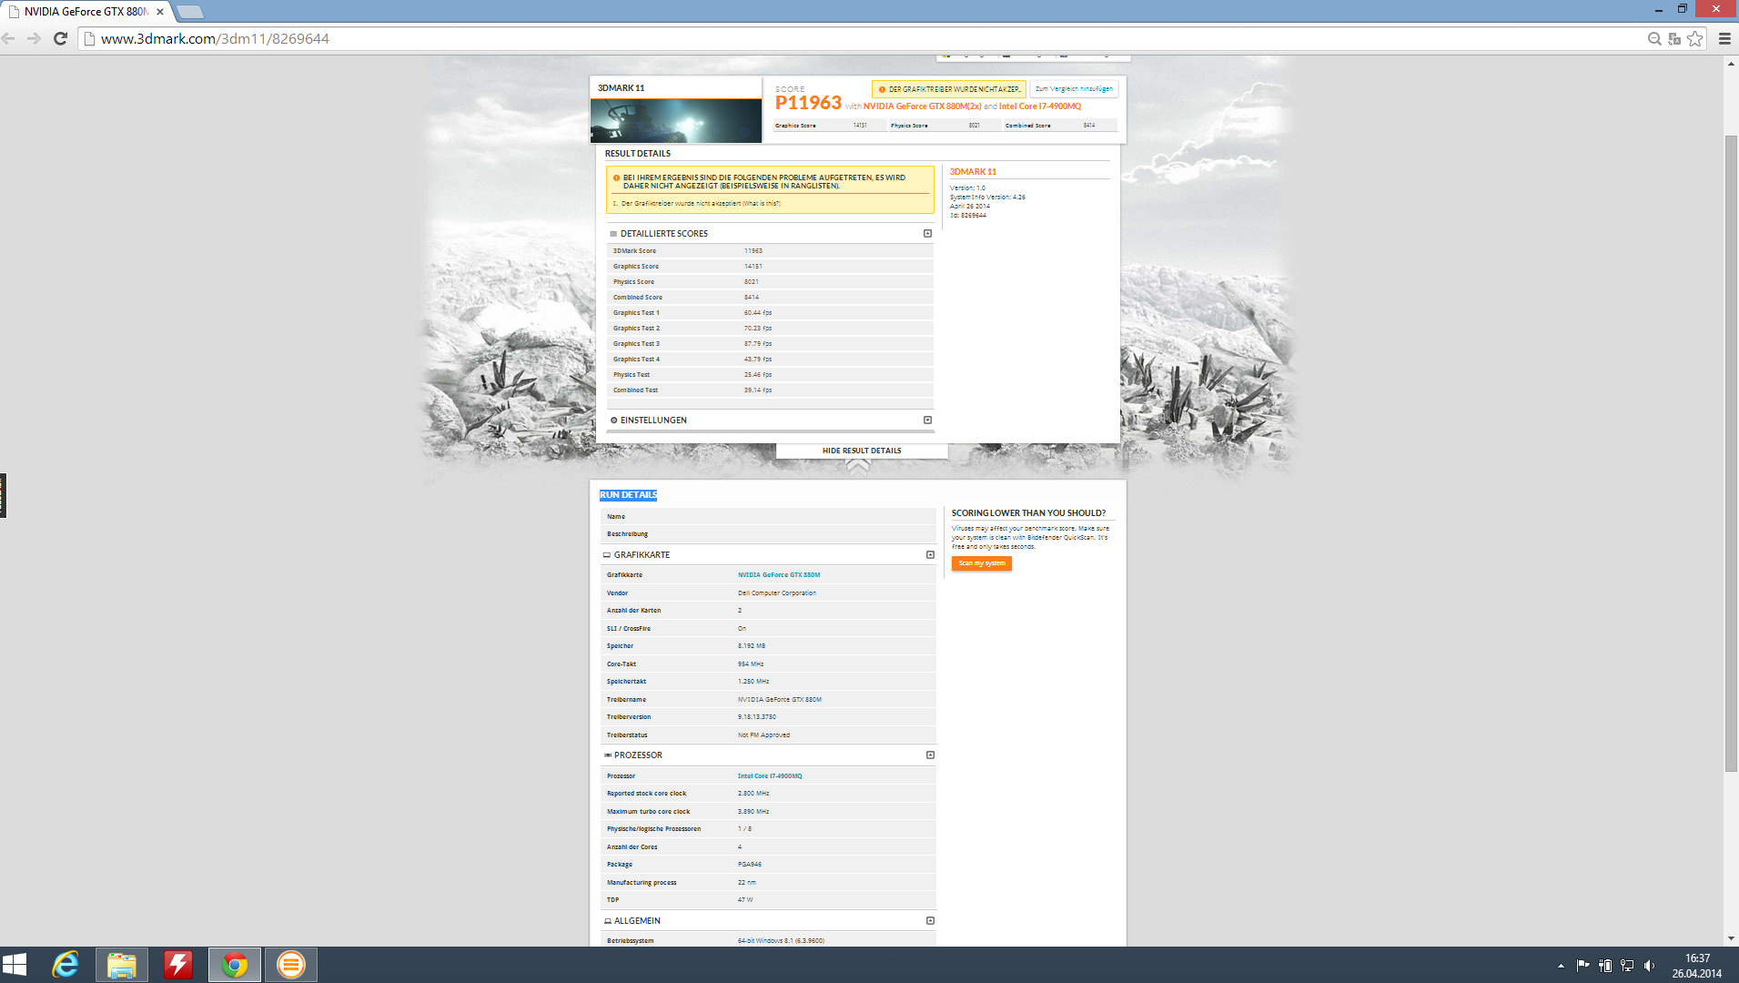Open NVIDIA GeForce GTX 880M(2x) score link
Screen dimensions: 1739x983
tap(922, 106)
